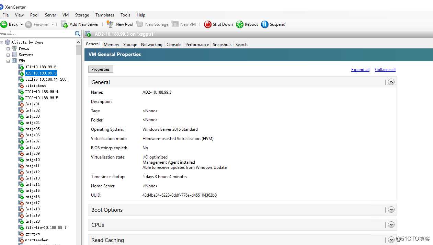
Task: Collapse the VMs tree node
Action: tap(8, 61)
